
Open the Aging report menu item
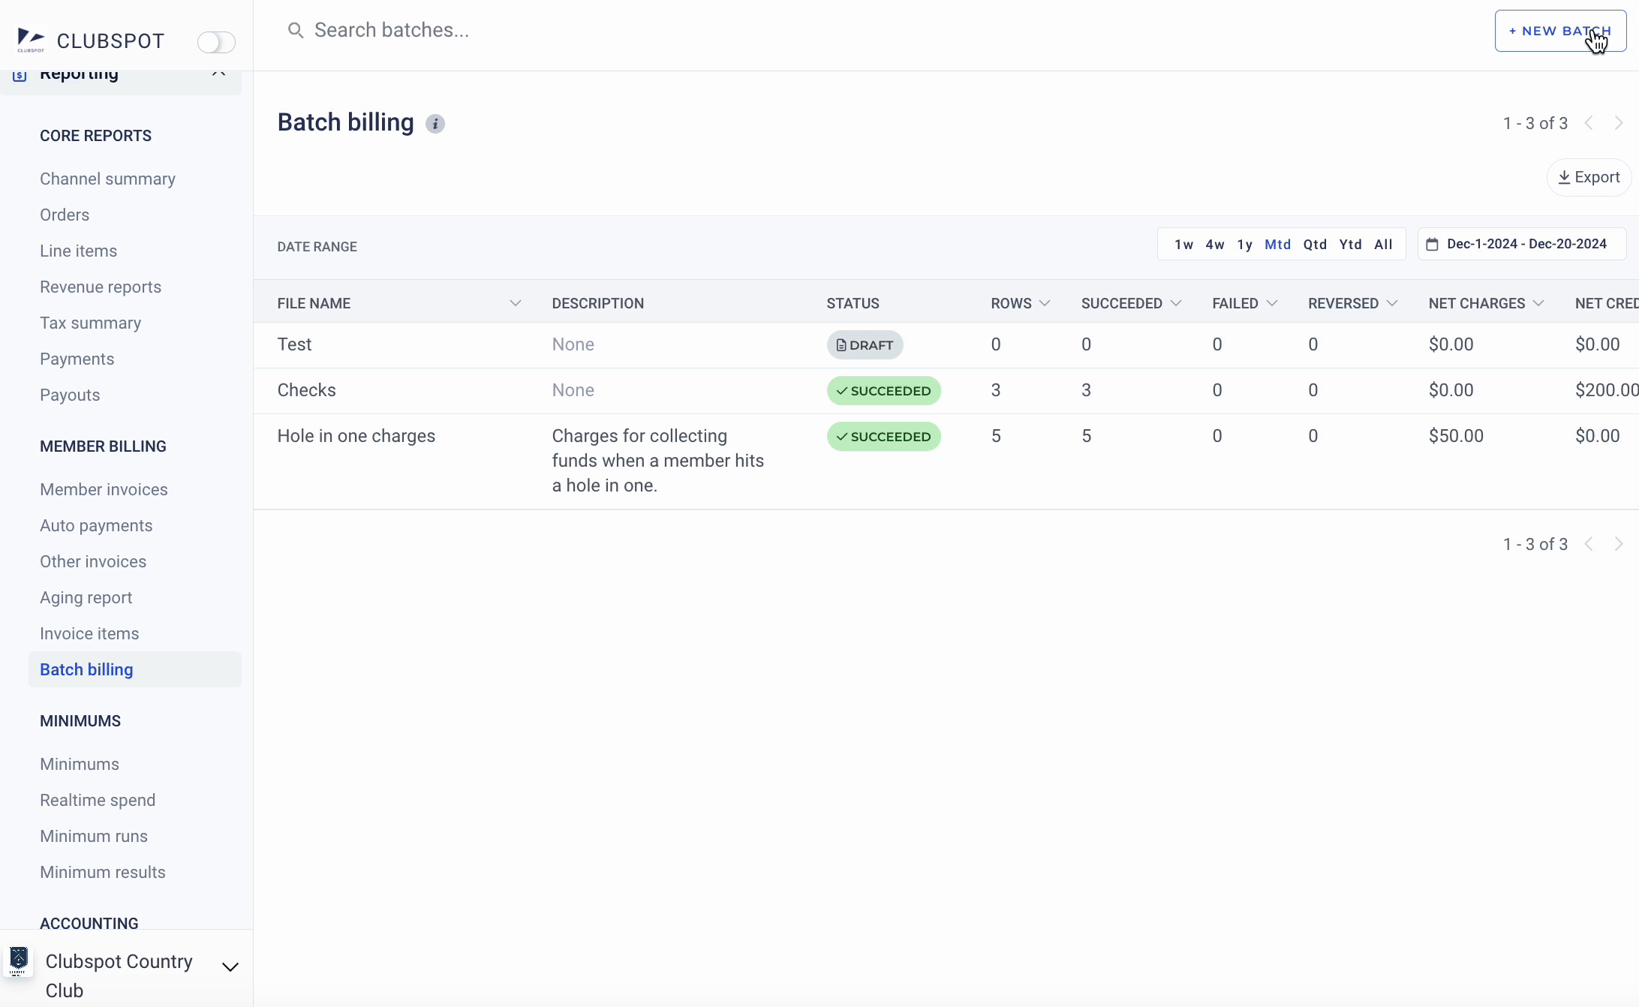click(x=86, y=597)
